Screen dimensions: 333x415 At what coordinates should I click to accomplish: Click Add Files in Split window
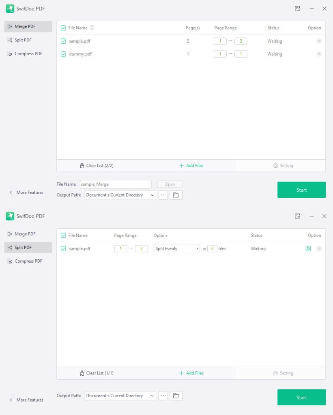pyautogui.click(x=191, y=373)
